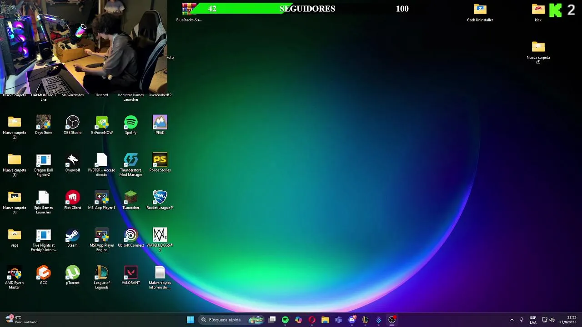
Task: Click the microphone tray icon
Action: tap(522, 320)
